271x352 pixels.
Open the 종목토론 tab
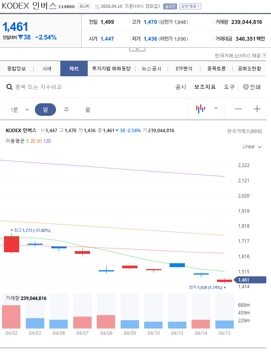coord(217,69)
